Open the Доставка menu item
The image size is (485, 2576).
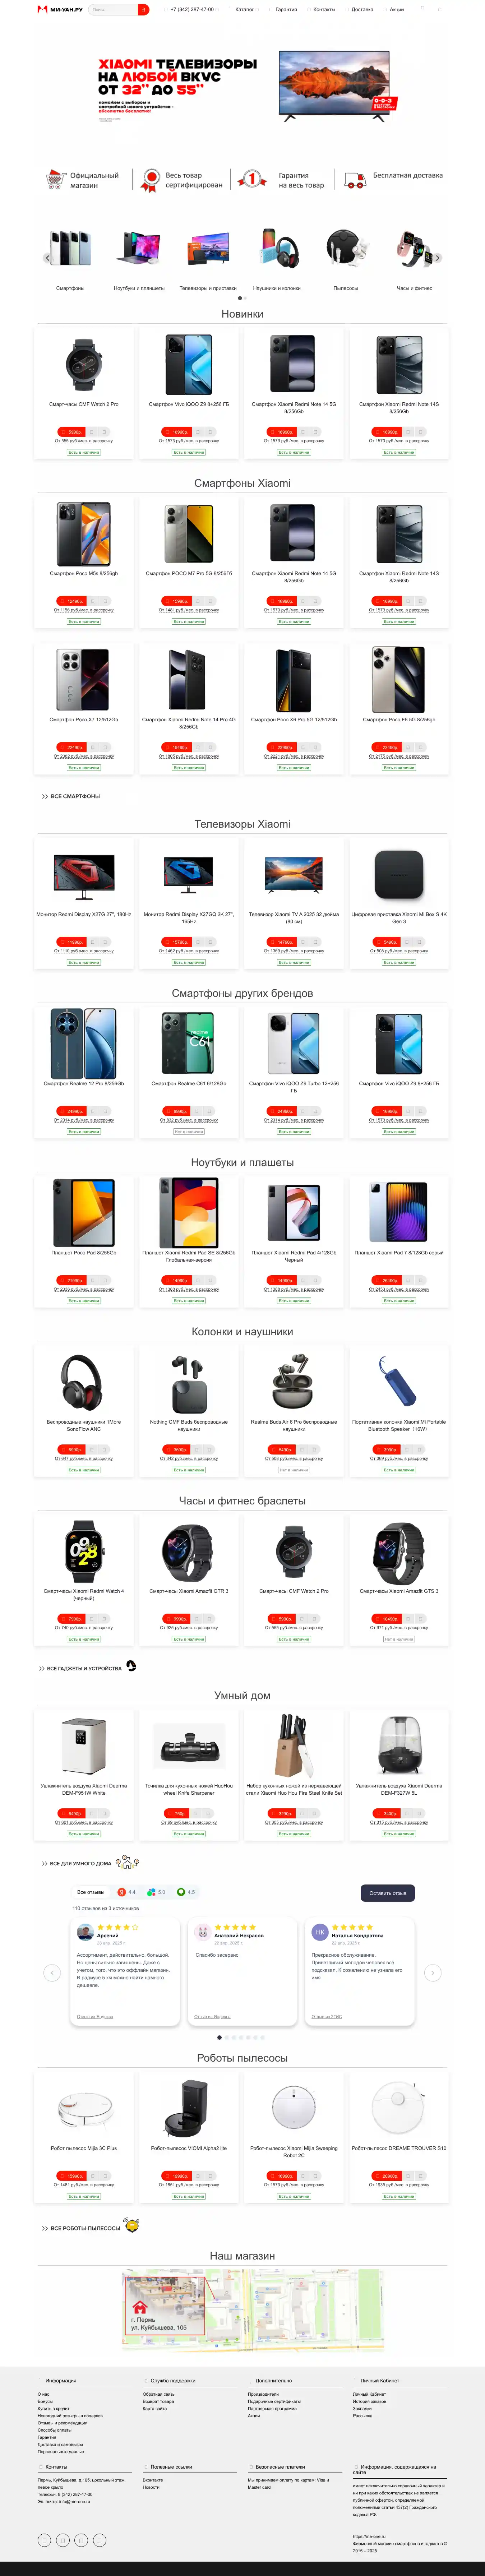click(362, 9)
